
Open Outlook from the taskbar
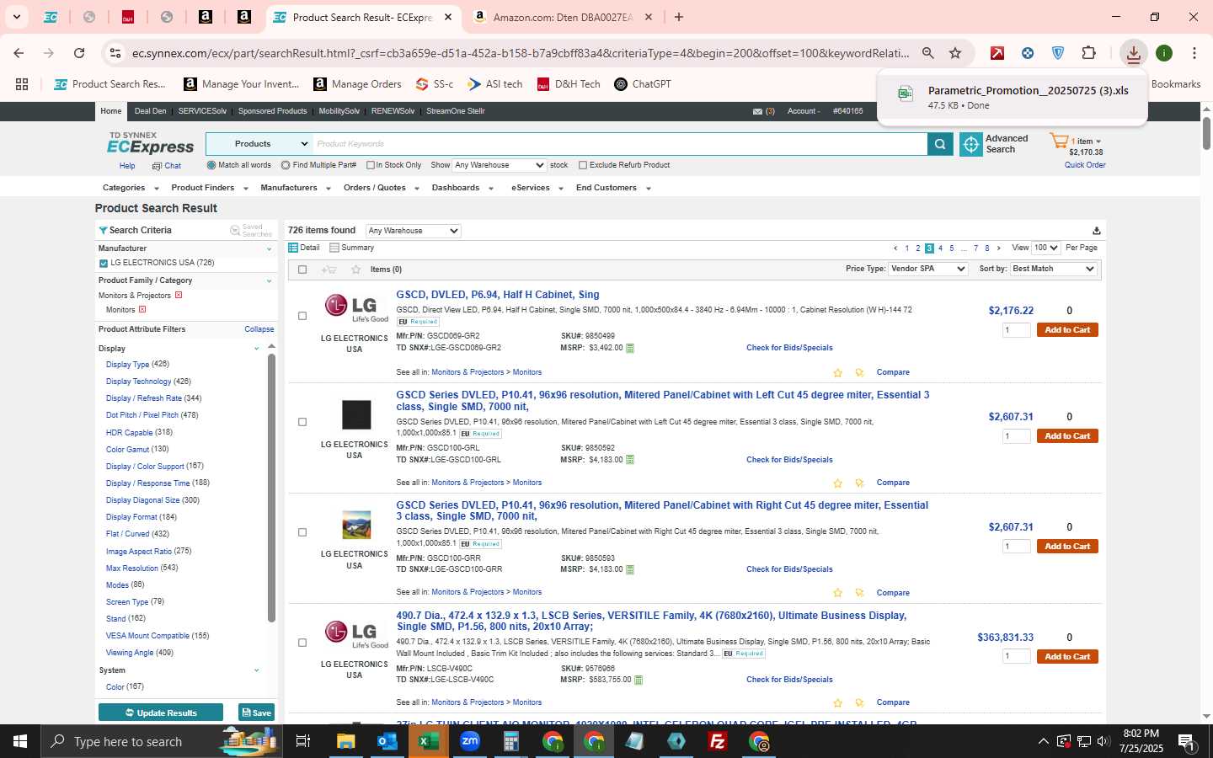tap(387, 741)
